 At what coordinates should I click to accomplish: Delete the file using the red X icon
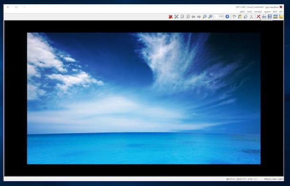(258, 17)
